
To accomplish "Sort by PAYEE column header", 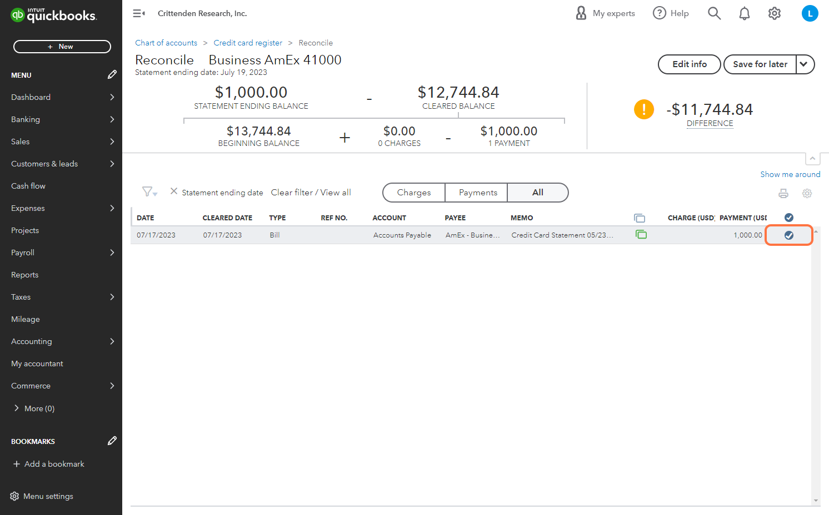I will (x=455, y=218).
